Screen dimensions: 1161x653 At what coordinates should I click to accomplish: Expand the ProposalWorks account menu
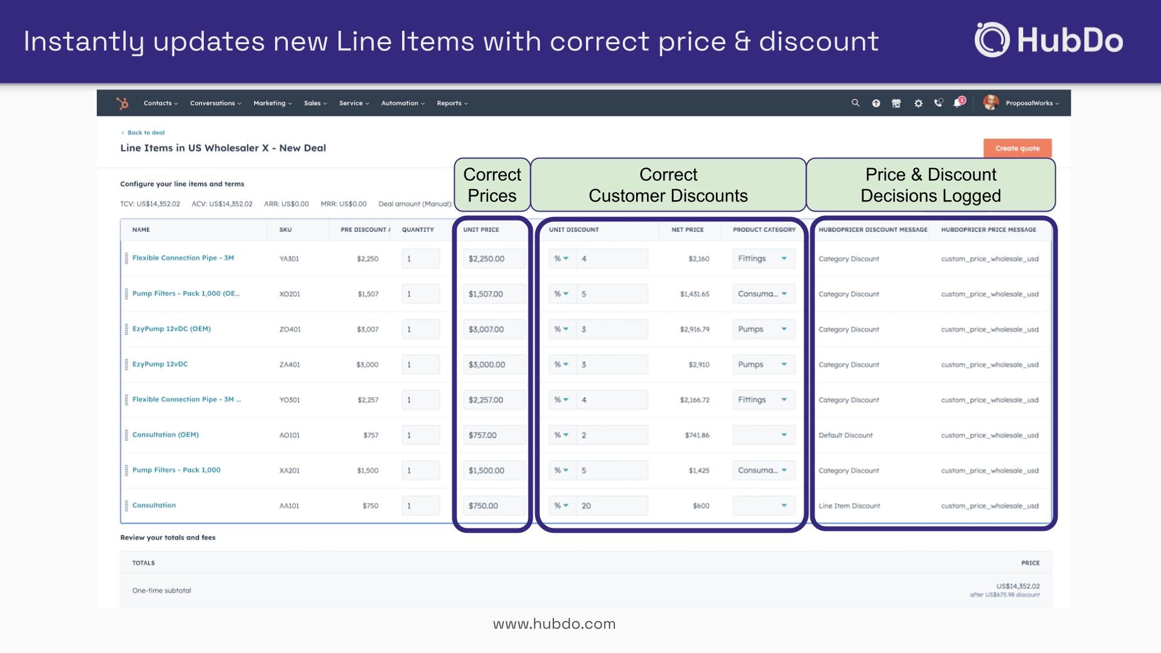pos(1032,103)
